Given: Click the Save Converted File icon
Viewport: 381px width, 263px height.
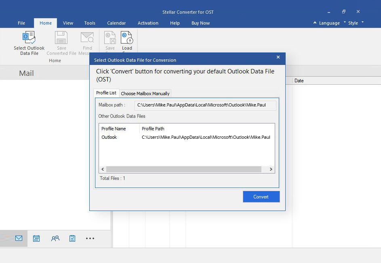Looking at the screenshot, I should 61,38.
